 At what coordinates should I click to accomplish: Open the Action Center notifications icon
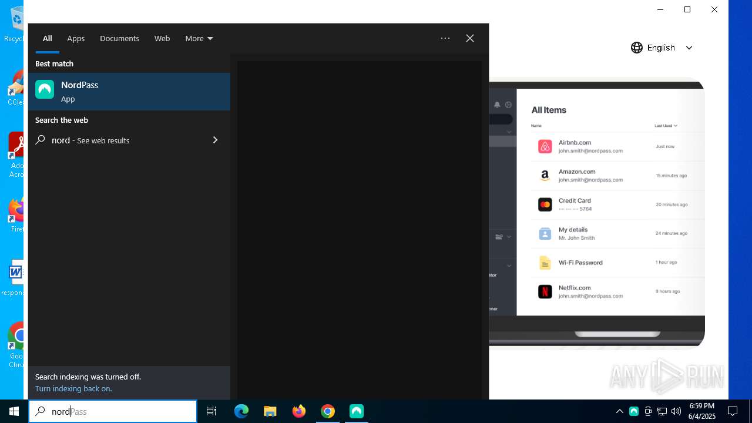point(733,411)
